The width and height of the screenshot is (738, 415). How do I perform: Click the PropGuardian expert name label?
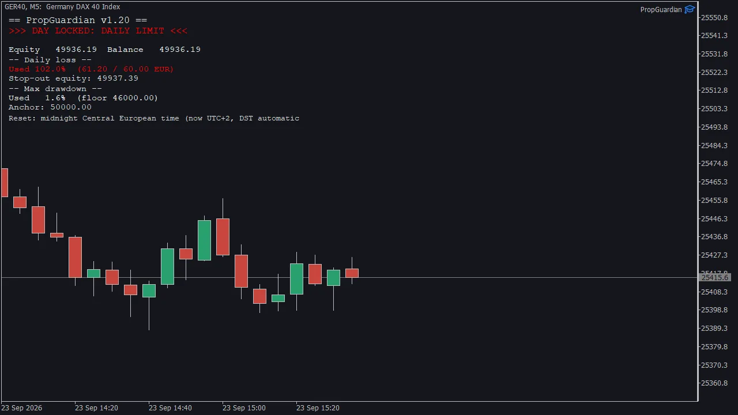coord(661,10)
